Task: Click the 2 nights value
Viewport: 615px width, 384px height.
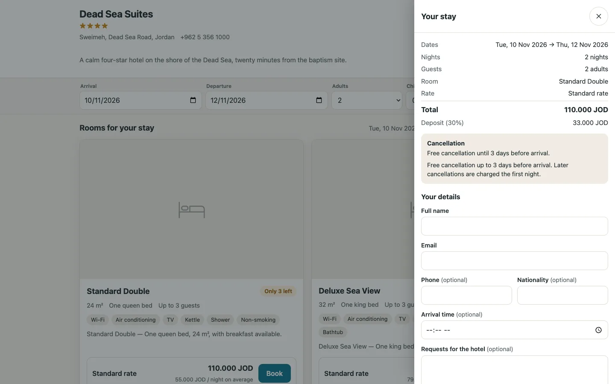Action: pyautogui.click(x=596, y=57)
